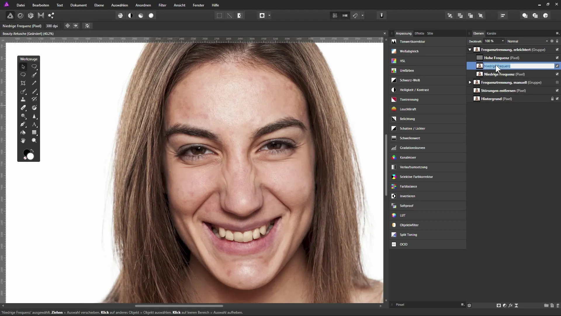
Task: Activate the Hand view tool
Action: pyautogui.click(x=23, y=141)
